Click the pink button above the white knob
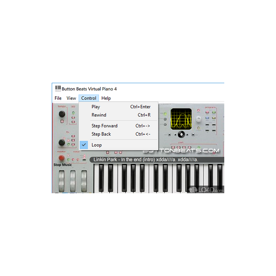Viewport: 276px width, 276px height. [198, 110]
